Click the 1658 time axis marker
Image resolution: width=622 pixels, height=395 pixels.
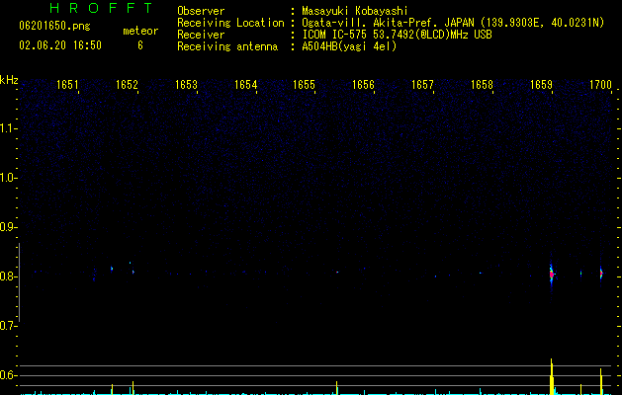(482, 85)
